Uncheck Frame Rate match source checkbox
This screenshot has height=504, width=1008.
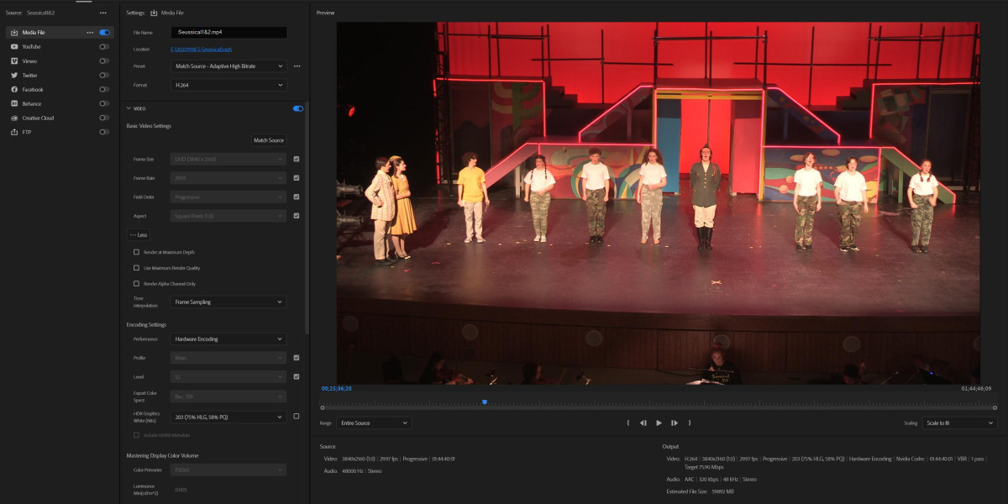pos(297,178)
